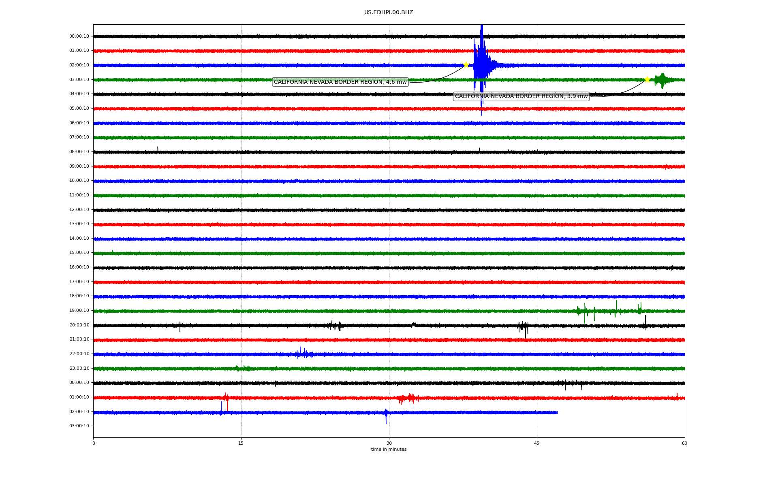The height and width of the screenshot is (486, 778).
Task: Click the 15:00:10 time label
Action: point(79,253)
